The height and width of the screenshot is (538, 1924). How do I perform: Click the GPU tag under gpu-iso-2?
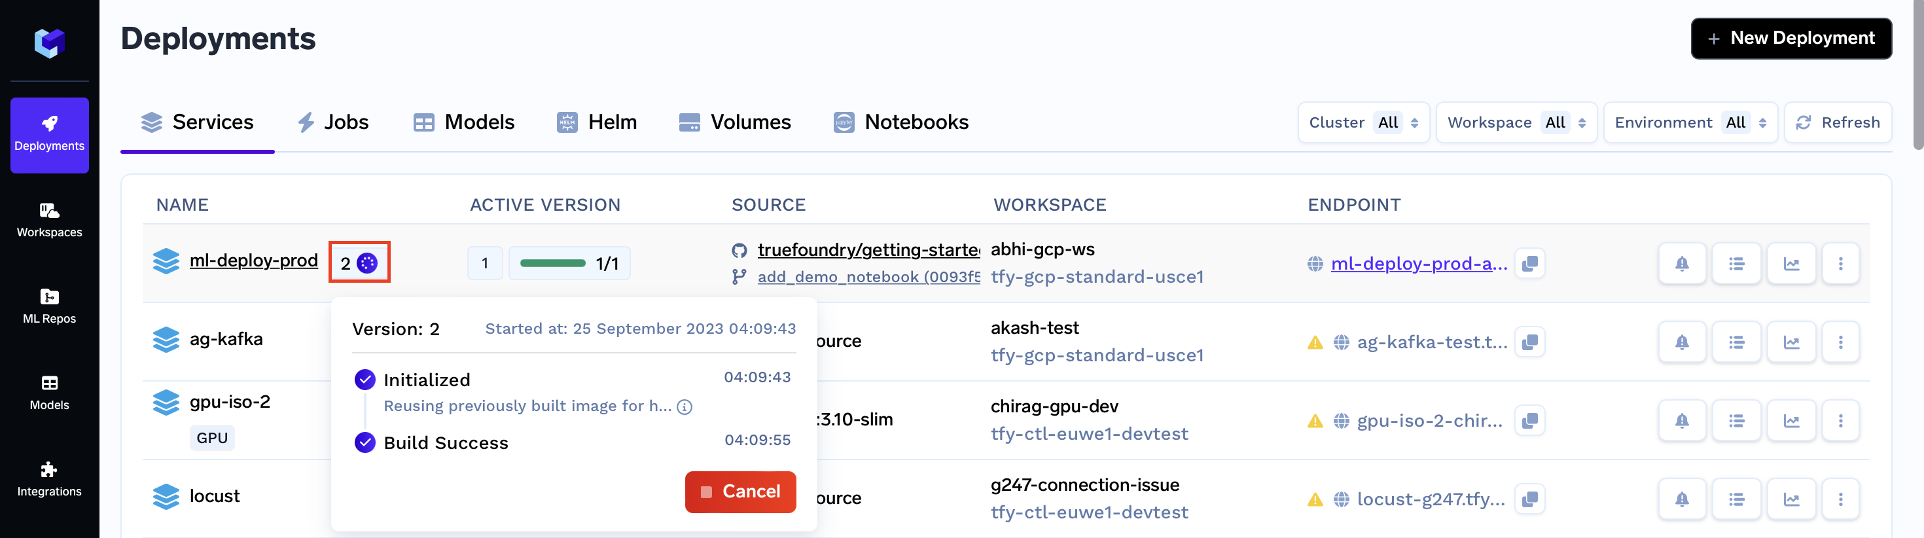[212, 438]
